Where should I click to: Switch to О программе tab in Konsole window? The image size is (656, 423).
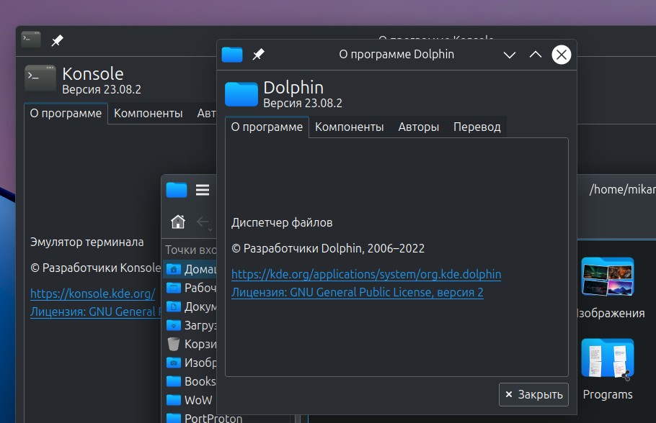click(x=66, y=113)
